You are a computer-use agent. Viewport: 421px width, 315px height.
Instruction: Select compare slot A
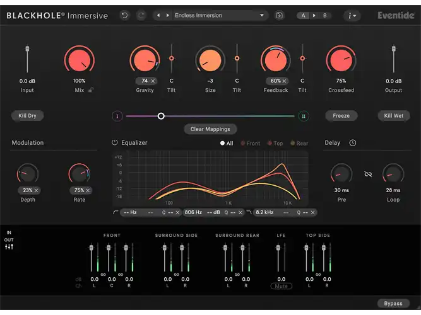(x=303, y=16)
